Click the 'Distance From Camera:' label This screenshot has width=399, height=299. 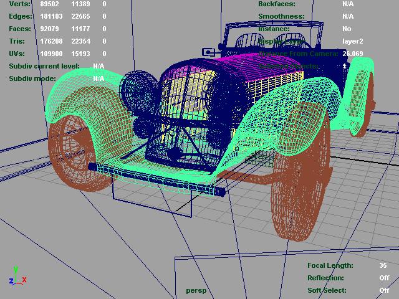[298, 54]
